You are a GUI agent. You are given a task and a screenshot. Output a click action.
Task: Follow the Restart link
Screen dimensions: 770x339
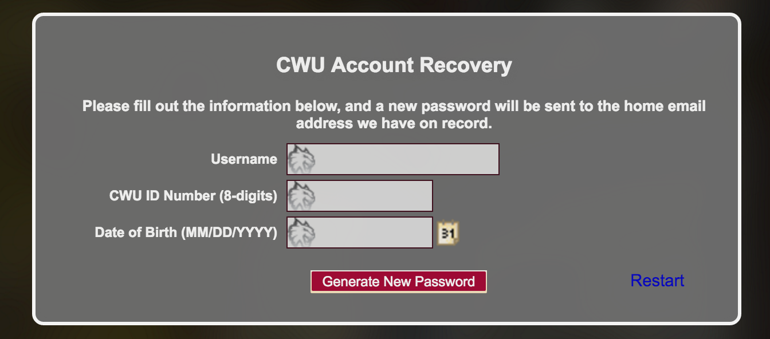pyautogui.click(x=657, y=281)
